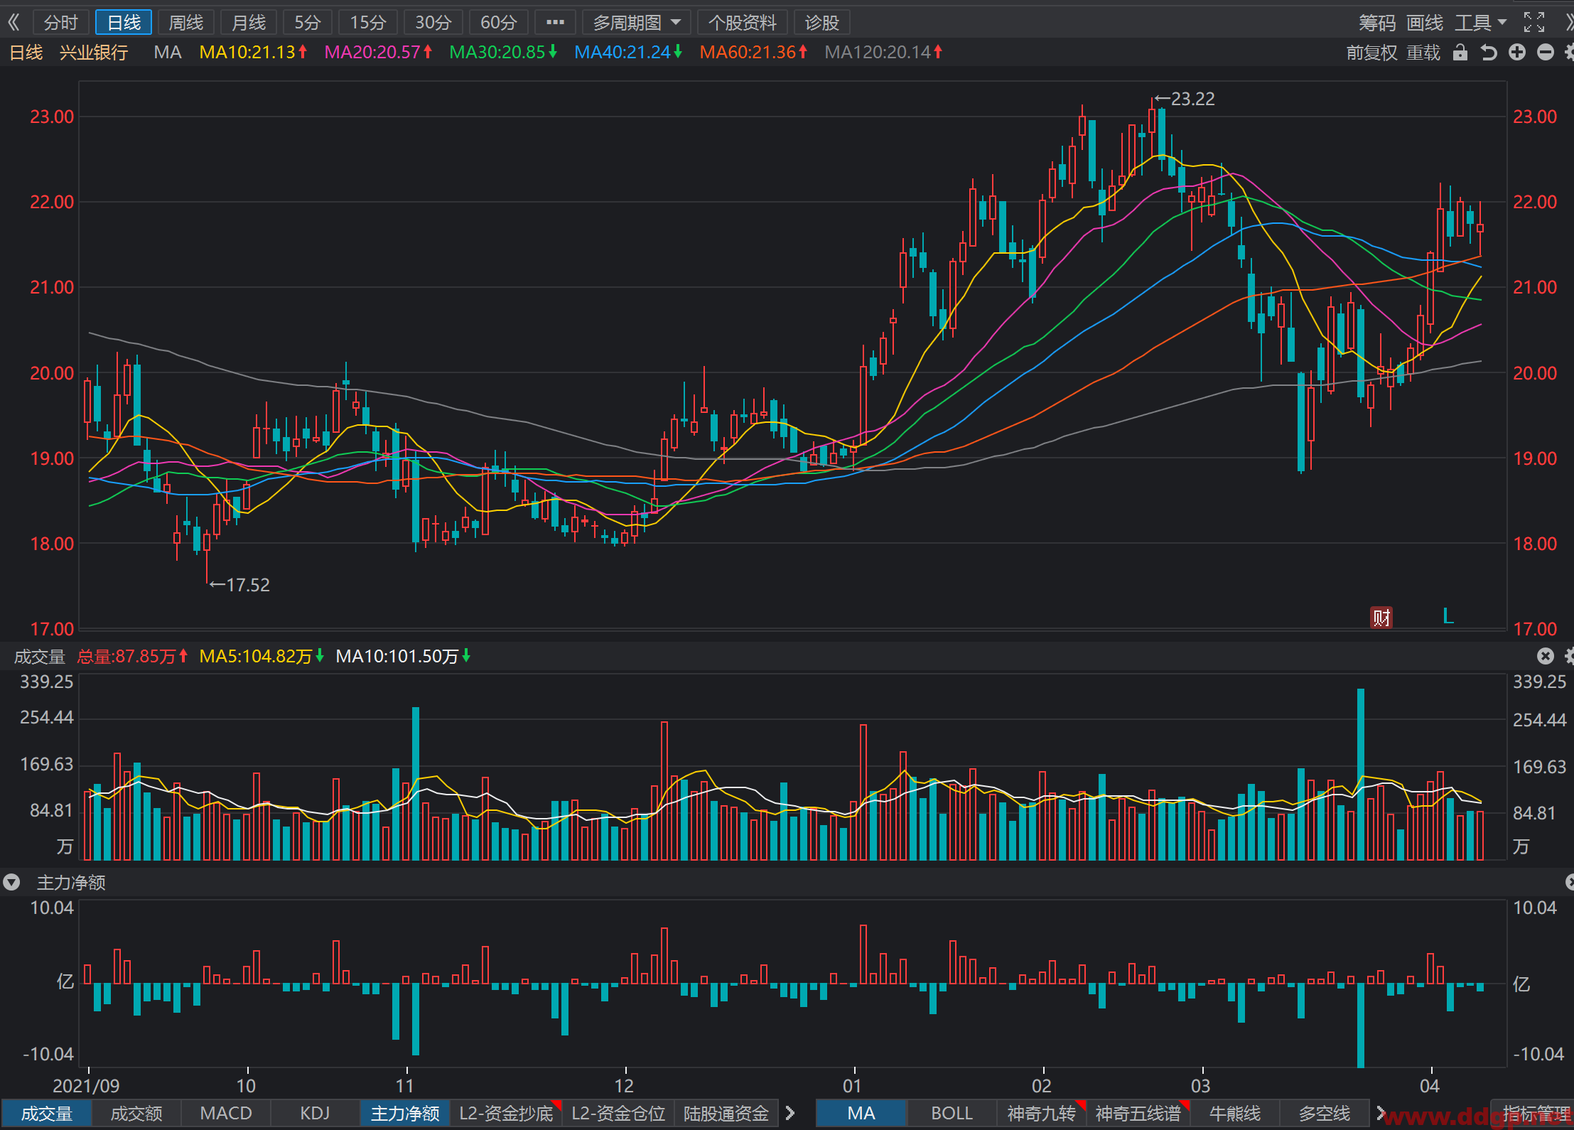The width and height of the screenshot is (1574, 1130).
Task: Click the red 财 marker icon
Action: [x=1381, y=618]
